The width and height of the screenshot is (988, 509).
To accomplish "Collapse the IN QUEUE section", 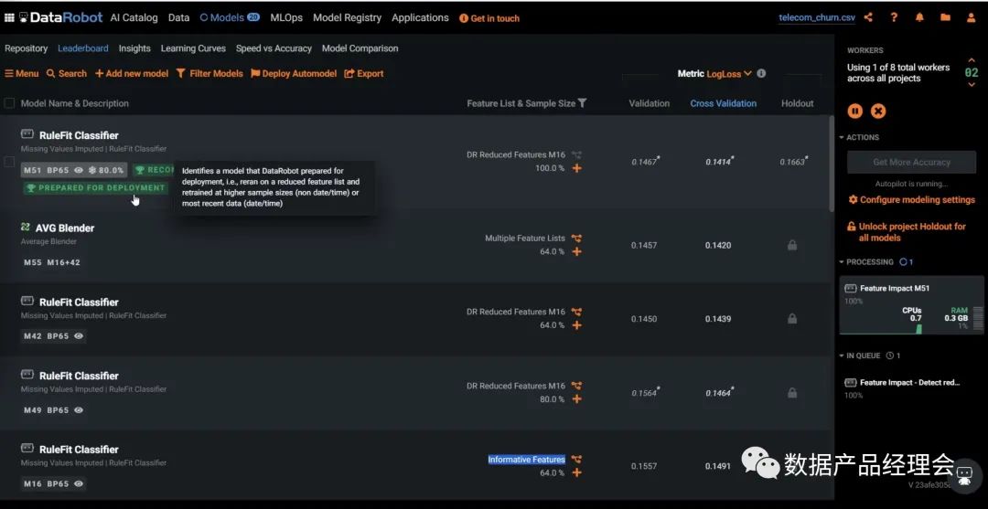I will (860, 355).
